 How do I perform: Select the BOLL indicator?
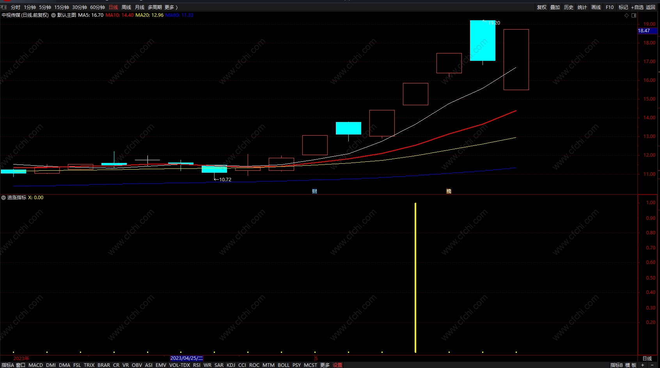(x=284, y=365)
